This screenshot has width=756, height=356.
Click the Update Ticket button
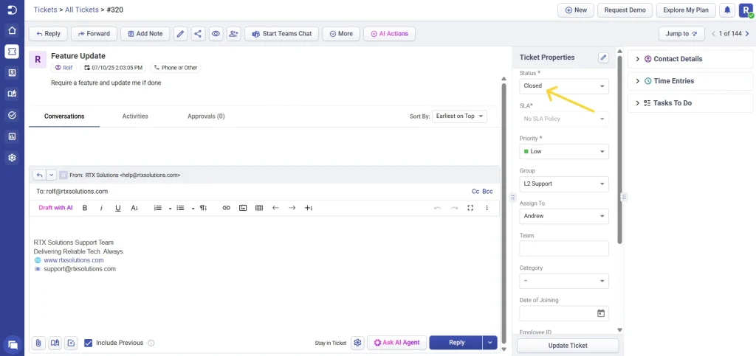tap(568, 346)
